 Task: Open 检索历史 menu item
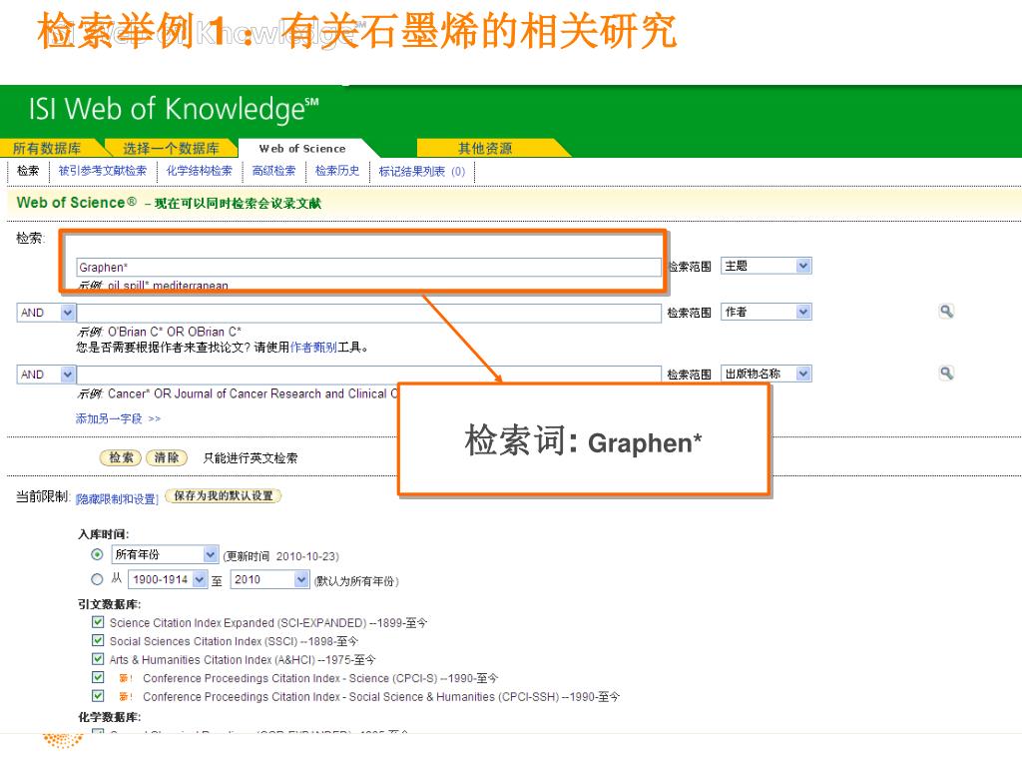pos(337,171)
